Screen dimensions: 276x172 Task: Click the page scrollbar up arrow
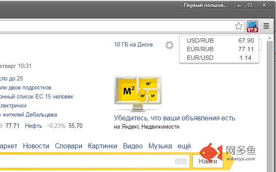click(x=270, y=38)
